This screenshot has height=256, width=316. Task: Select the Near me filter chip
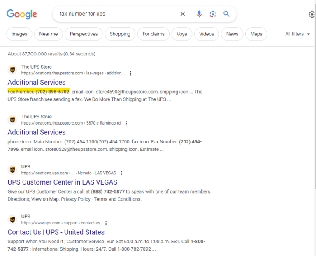pyautogui.click(x=49, y=34)
